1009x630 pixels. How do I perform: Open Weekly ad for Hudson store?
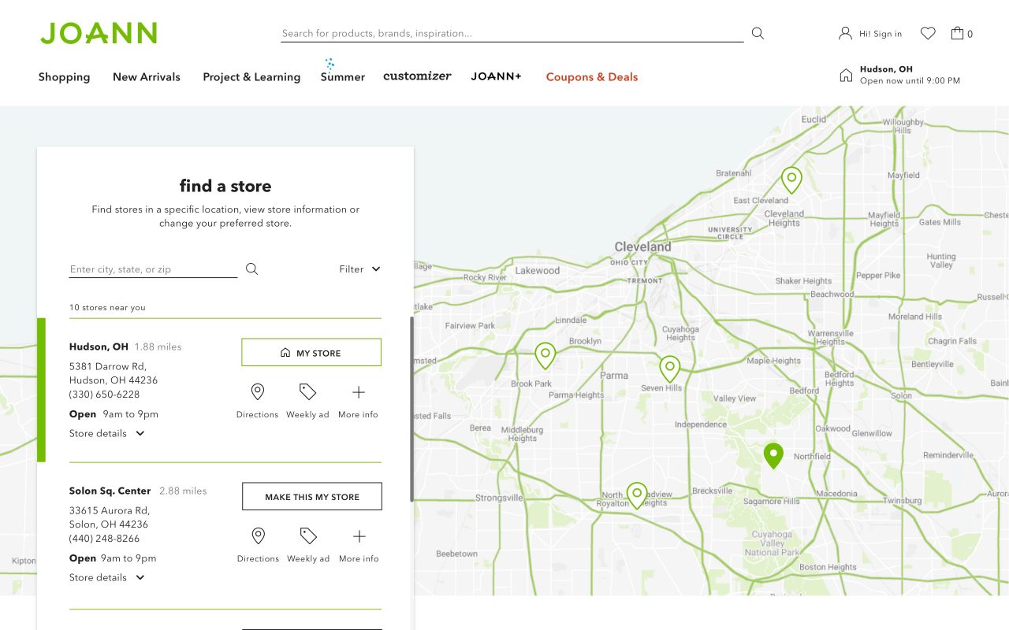tap(307, 392)
